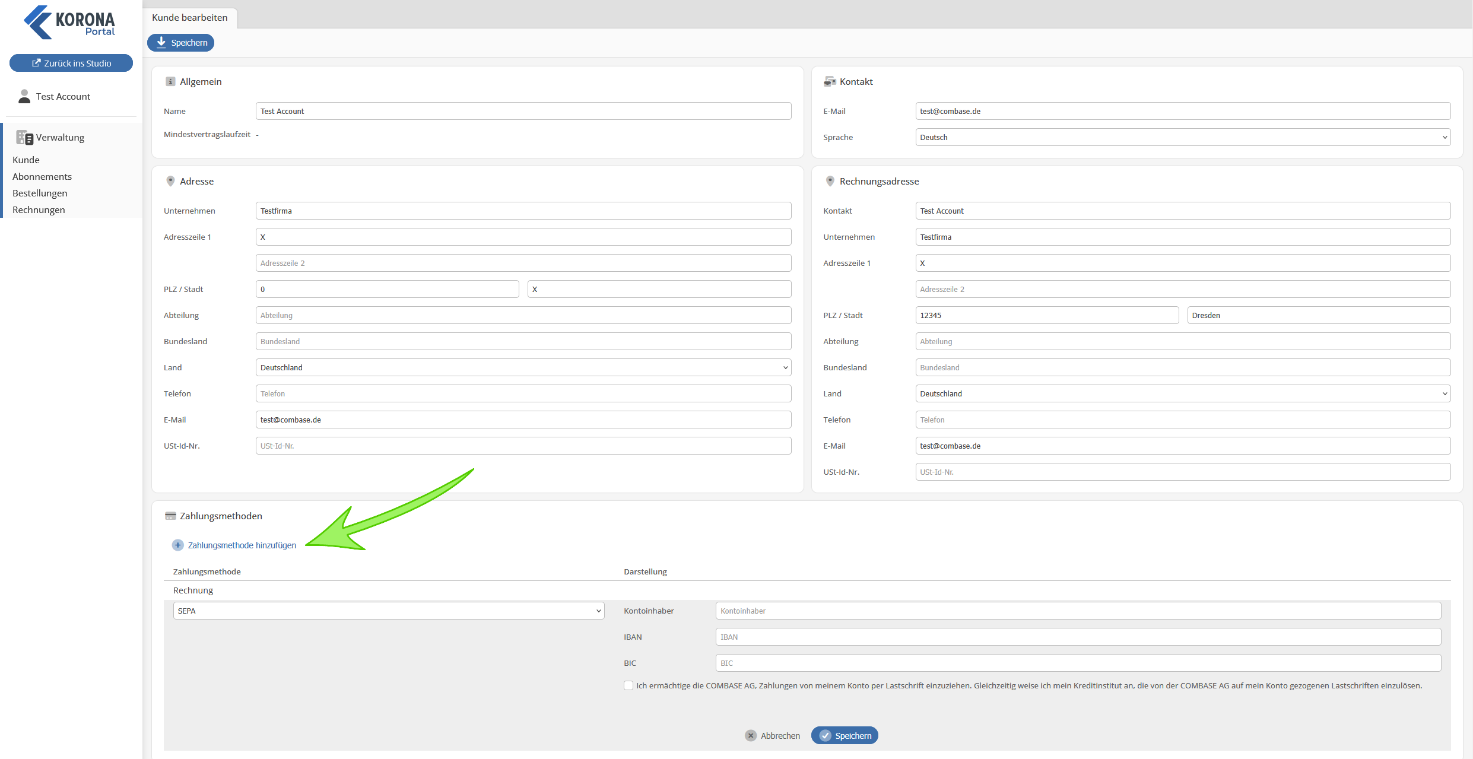Click the KORONA Portal logo
Image resolution: width=1473 pixels, height=759 pixels.
coord(70,23)
